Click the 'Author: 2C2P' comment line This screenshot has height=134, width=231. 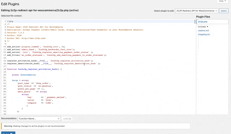coord(14,36)
